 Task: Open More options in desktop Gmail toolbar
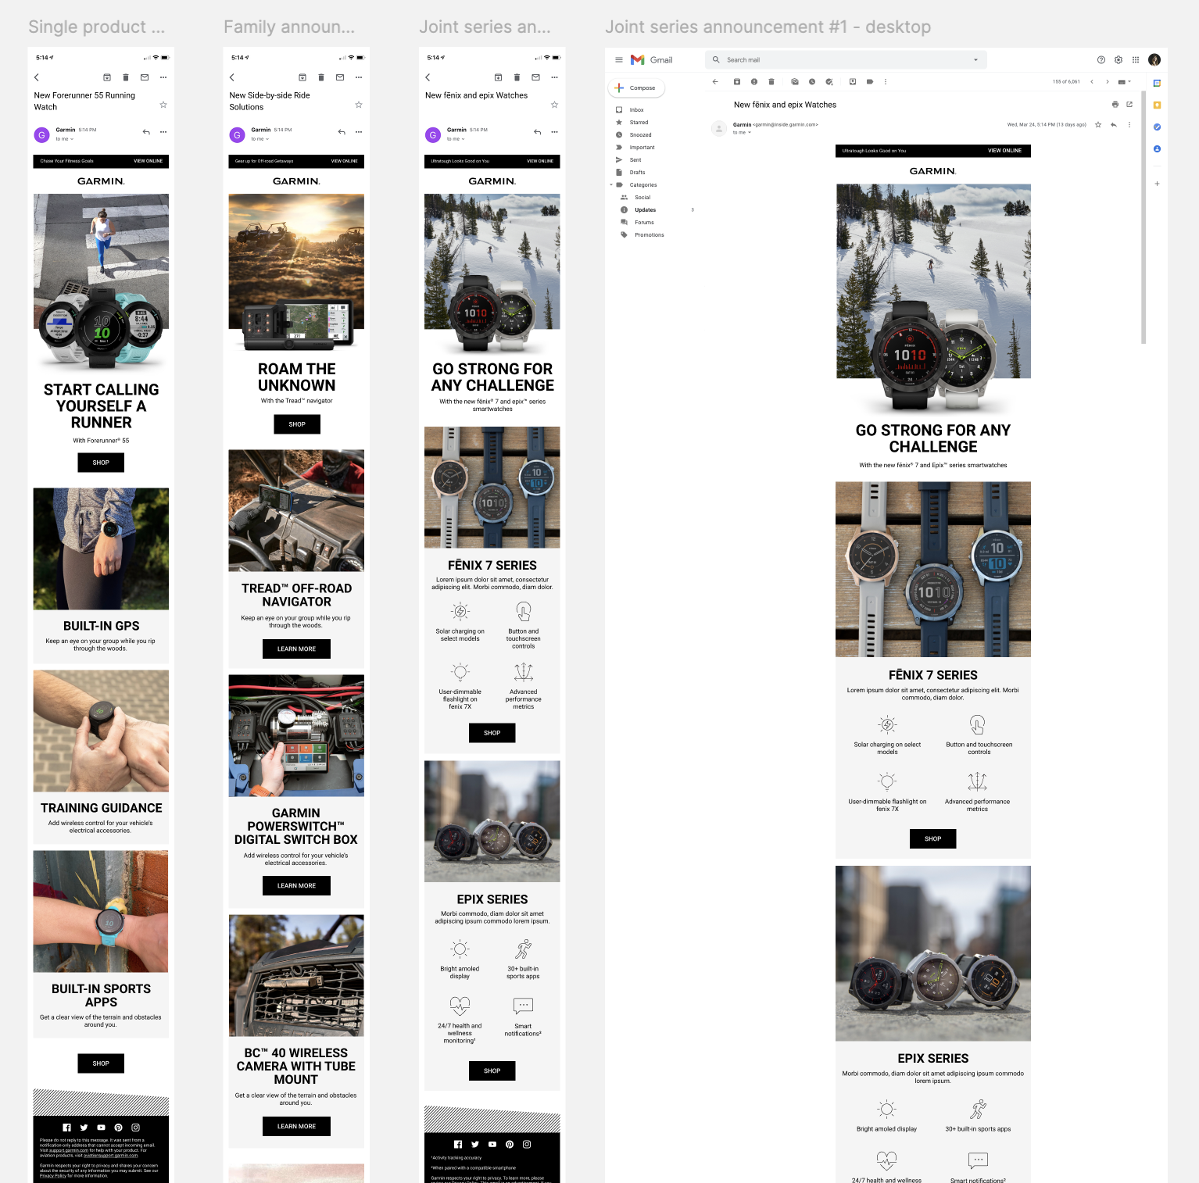886,81
